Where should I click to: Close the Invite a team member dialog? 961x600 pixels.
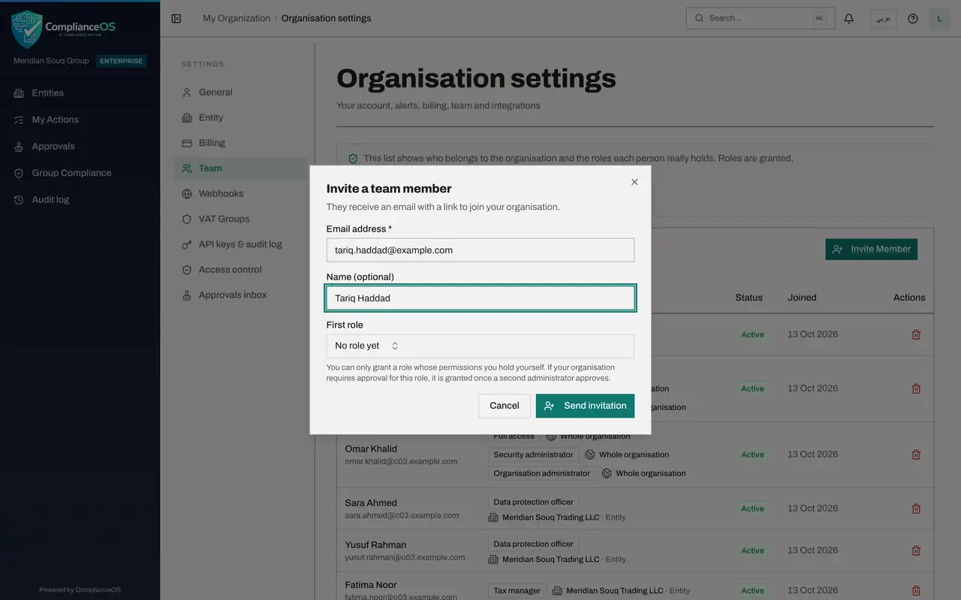(x=634, y=182)
